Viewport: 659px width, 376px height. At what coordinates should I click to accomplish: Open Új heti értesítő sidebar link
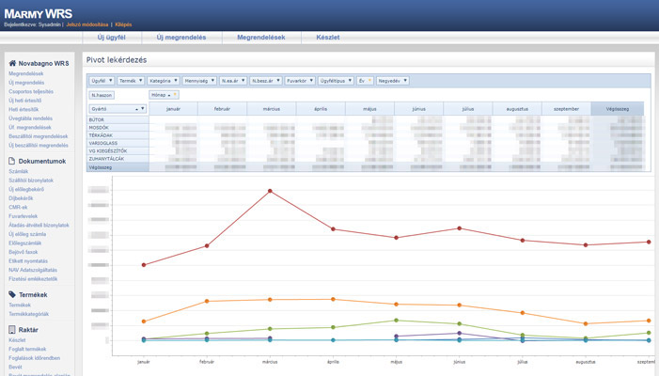pos(24,101)
